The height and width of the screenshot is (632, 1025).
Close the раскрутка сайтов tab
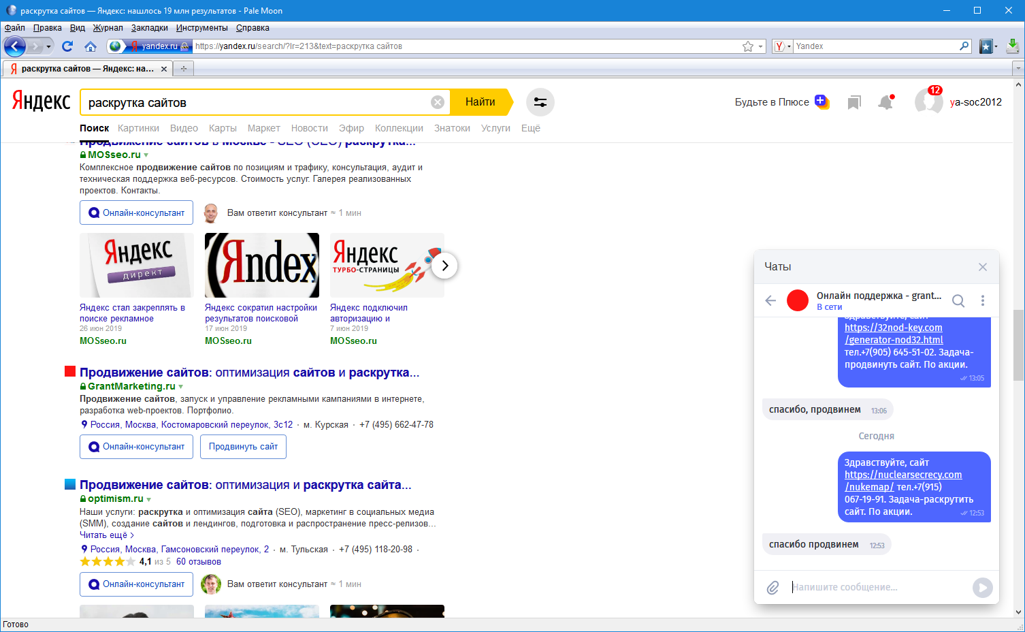(163, 69)
